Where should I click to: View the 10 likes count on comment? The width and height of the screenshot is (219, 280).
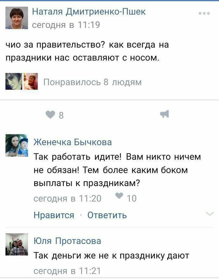(131, 198)
